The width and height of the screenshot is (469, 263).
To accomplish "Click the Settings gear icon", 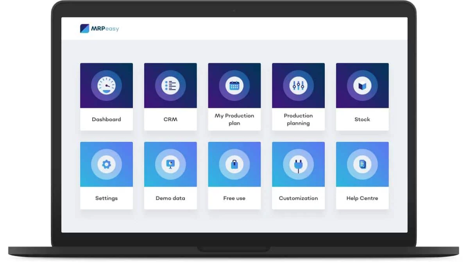I will (x=106, y=164).
